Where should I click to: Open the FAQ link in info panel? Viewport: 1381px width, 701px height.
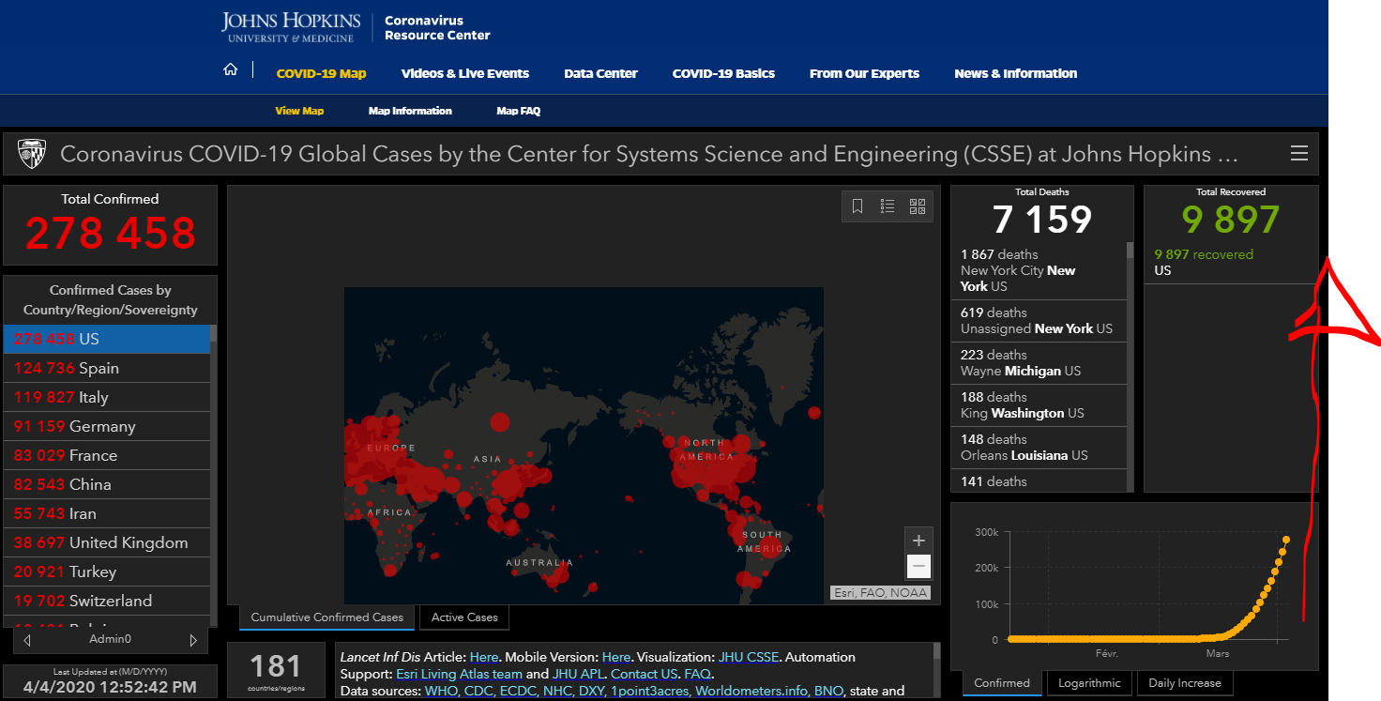pos(697,674)
